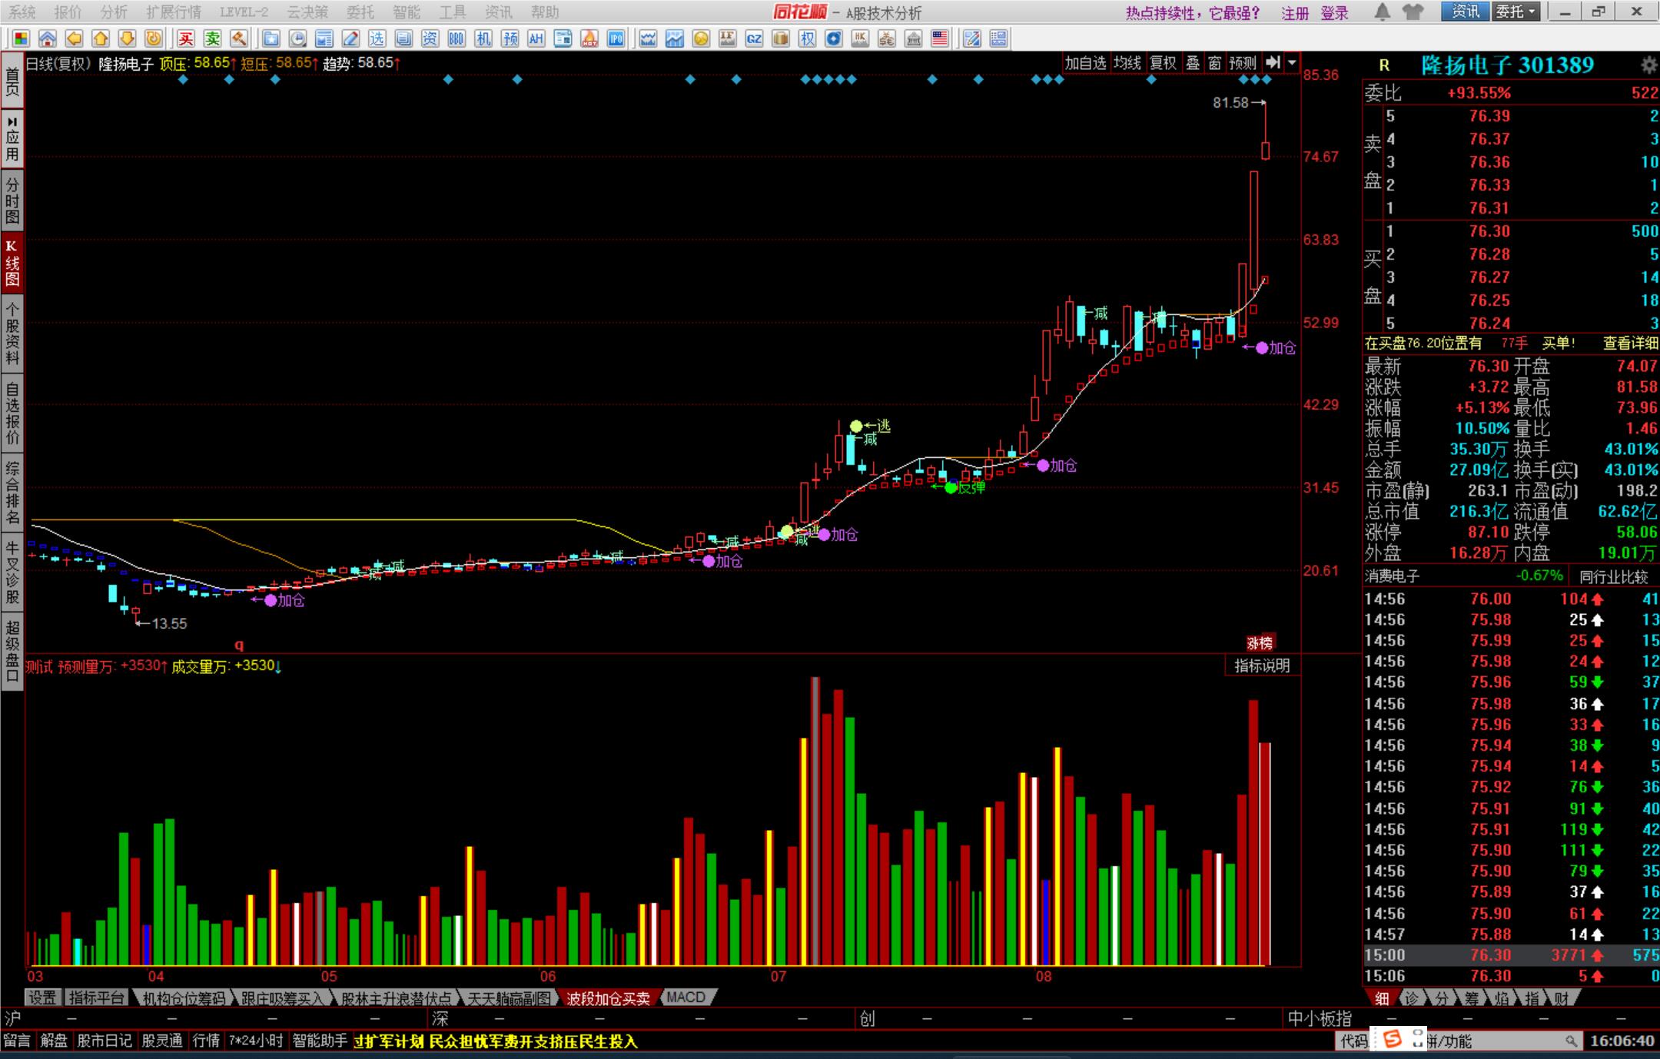Open the gear settings icon beside 隆扬电子

coord(1648,65)
